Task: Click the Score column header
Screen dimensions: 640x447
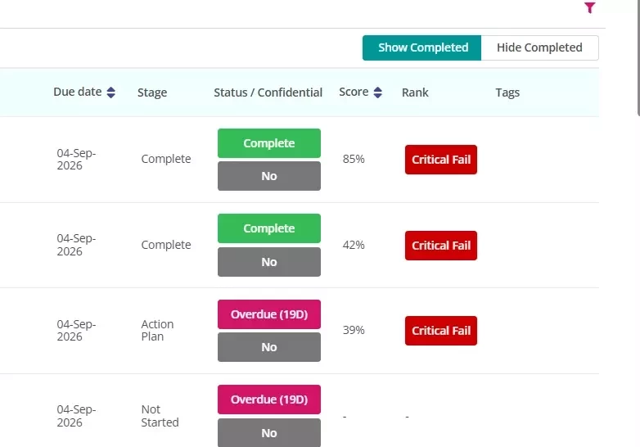Action: tap(354, 92)
